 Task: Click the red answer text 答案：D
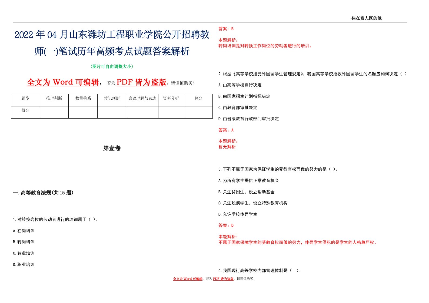pyautogui.click(x=226, y=225)
